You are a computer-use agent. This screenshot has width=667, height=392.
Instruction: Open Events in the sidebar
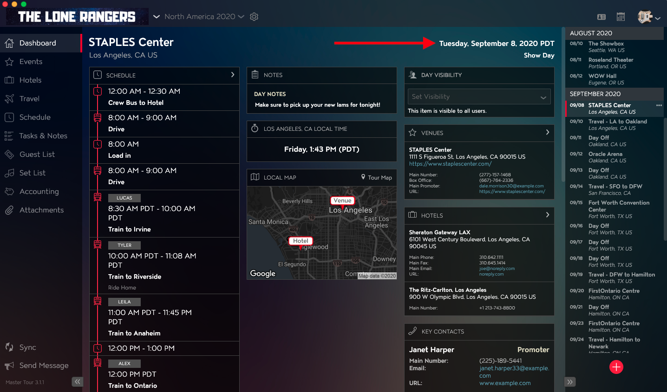pyautogui.click(x=41, y=62)
